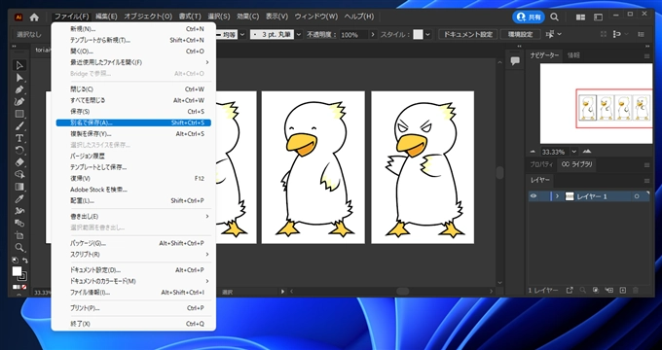The image size is (662, 350).
Task: Select the Eyedropper tool
Action: pos(19,199)
